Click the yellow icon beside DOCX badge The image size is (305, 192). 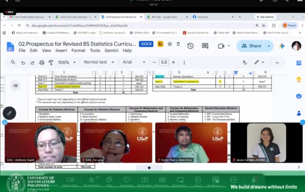(160, 44)
